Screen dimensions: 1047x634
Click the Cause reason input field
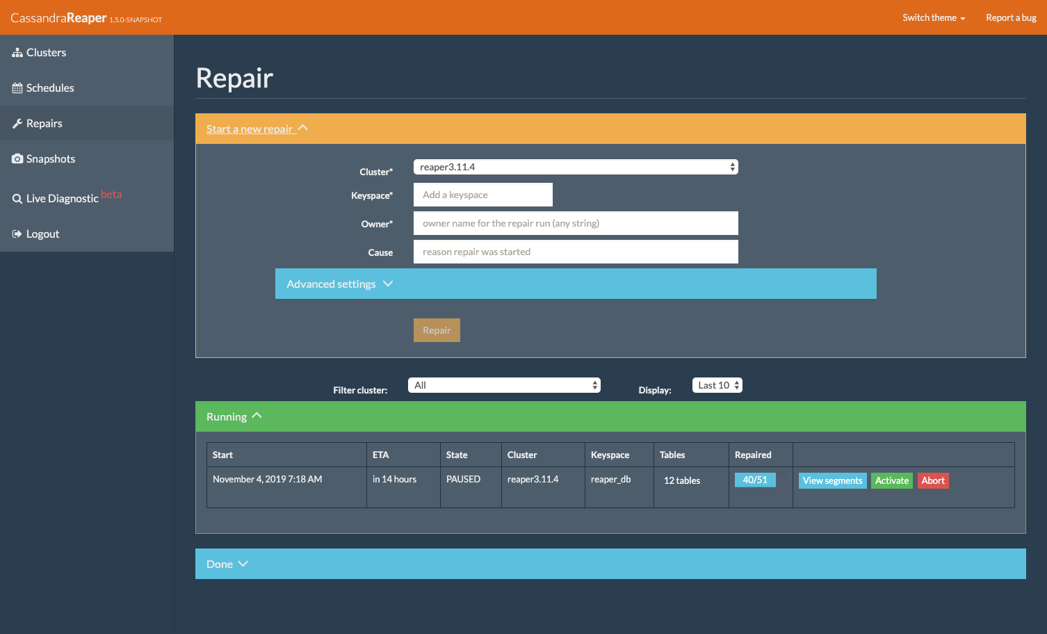pos(576,252)
